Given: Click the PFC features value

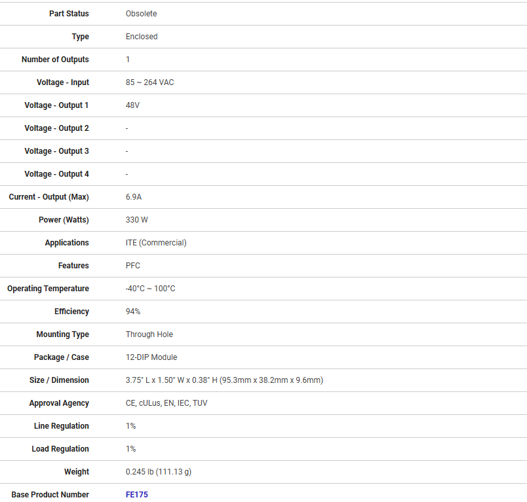Looking at the screenshot, I should 133,266.
